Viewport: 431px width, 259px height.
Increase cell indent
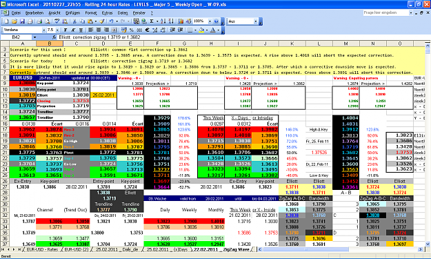pyautogui.click(x=180, y=30)
